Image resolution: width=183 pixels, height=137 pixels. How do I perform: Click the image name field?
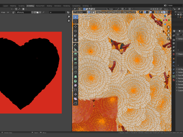pos(24,12)
